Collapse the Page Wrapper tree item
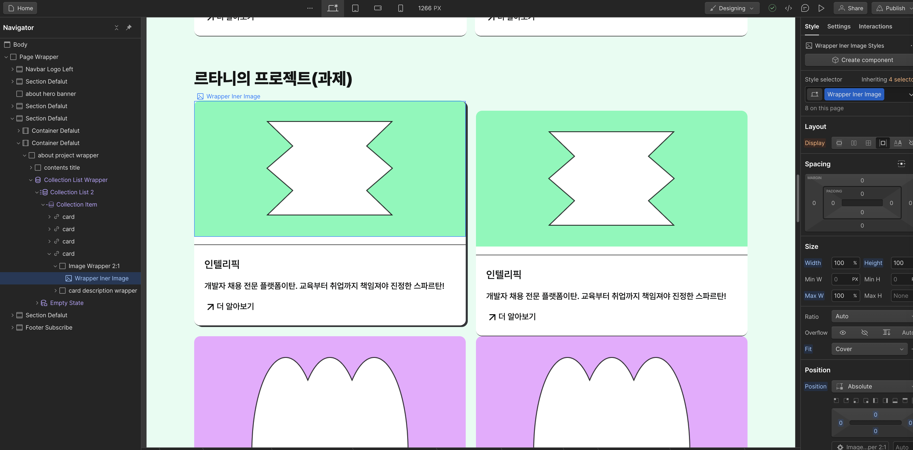Screen dimensions: 913x450 [x=6, y=57]
